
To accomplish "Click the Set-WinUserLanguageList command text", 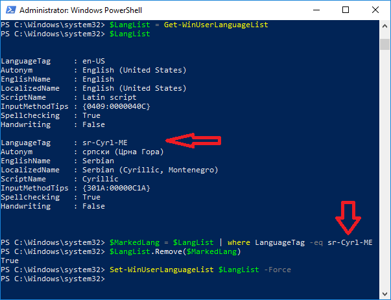I will point(161,270).
